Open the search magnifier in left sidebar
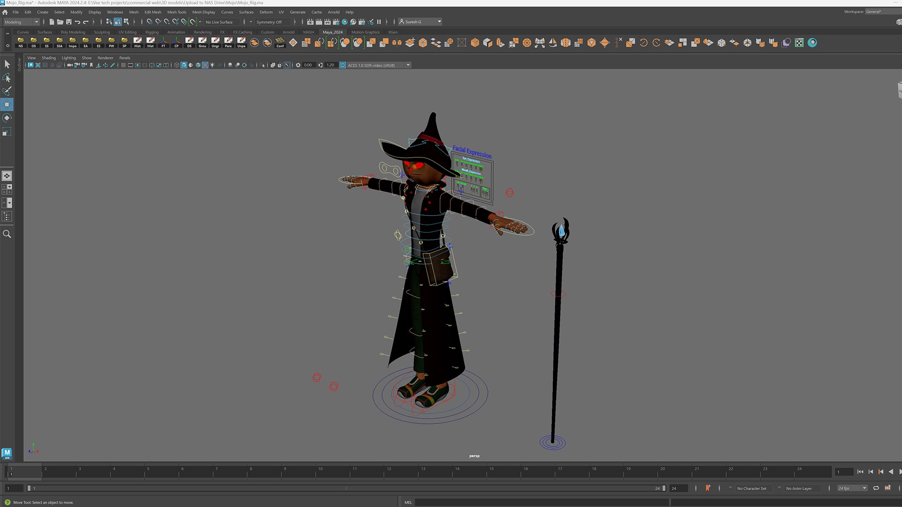The image size is (902, 507). 7,234
